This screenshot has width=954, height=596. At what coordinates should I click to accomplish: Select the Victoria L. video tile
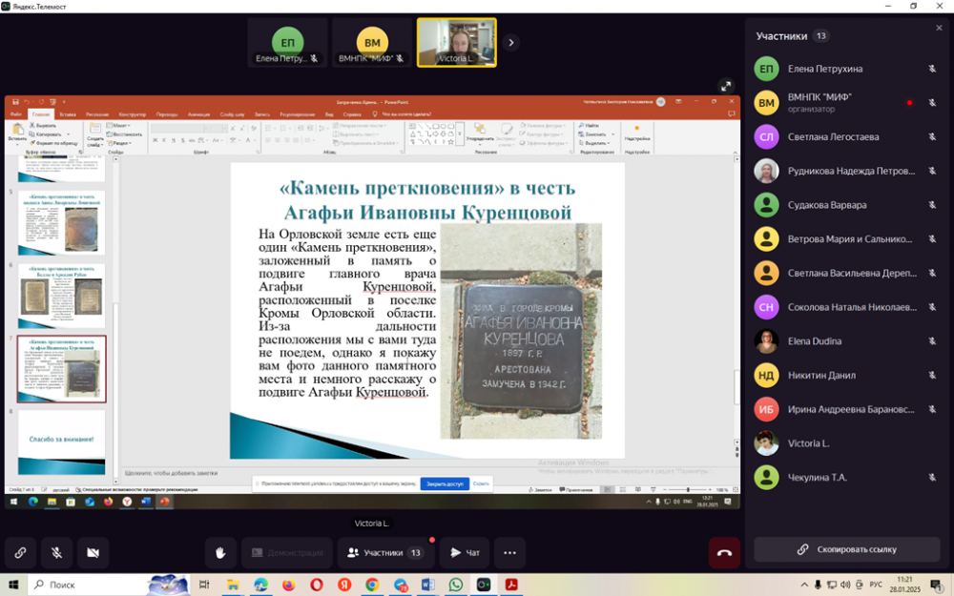[456, 43]
